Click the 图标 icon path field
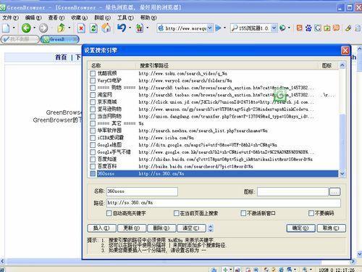The width and height of the screenshot is (362, 272). coord(293,191)
